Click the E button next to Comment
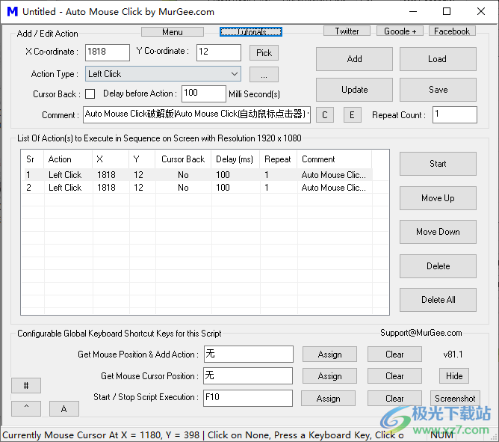This screenshot has height=442, width=499. [352, 114]
